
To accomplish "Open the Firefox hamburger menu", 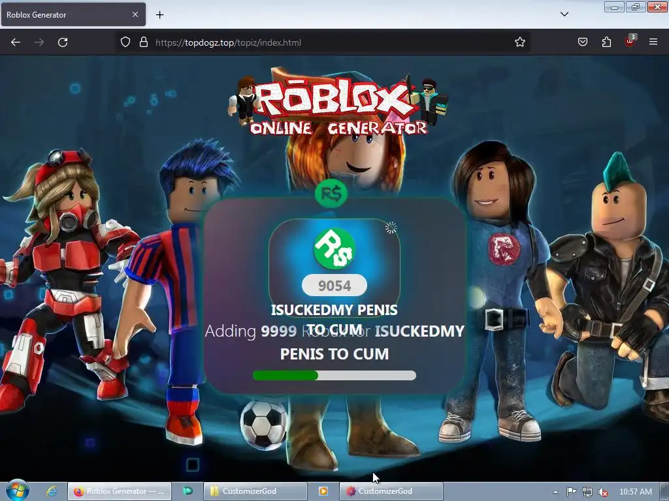I will coord(653,42).
